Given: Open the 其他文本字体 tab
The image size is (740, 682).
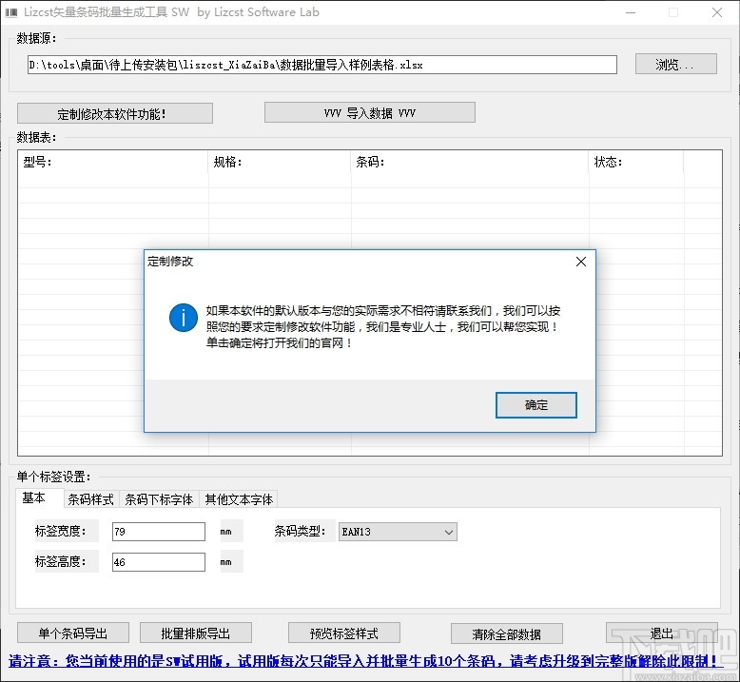Looking at the screenshot, I should click(239, 499).
